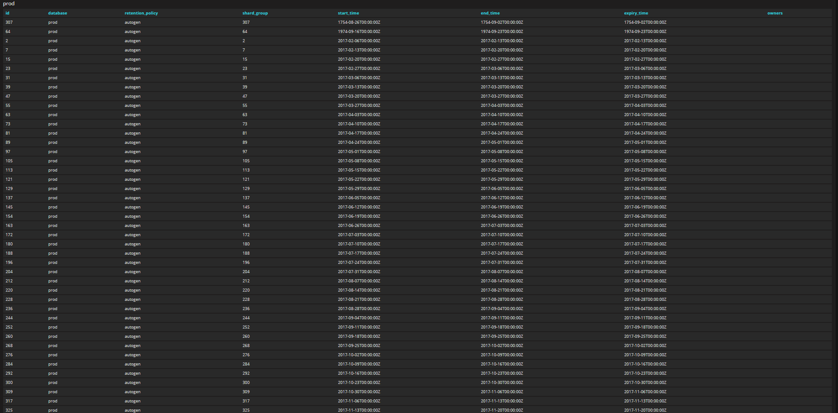Select expiry_time cell of id 105 row

click(645, 161)
